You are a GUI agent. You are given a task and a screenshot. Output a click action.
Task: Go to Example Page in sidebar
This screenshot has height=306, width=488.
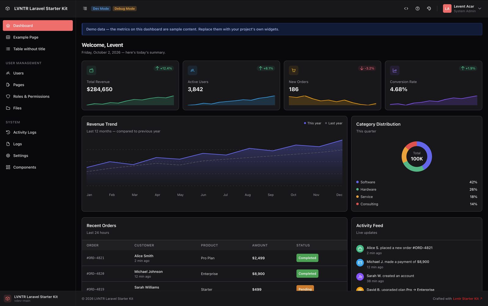(38, 37)
